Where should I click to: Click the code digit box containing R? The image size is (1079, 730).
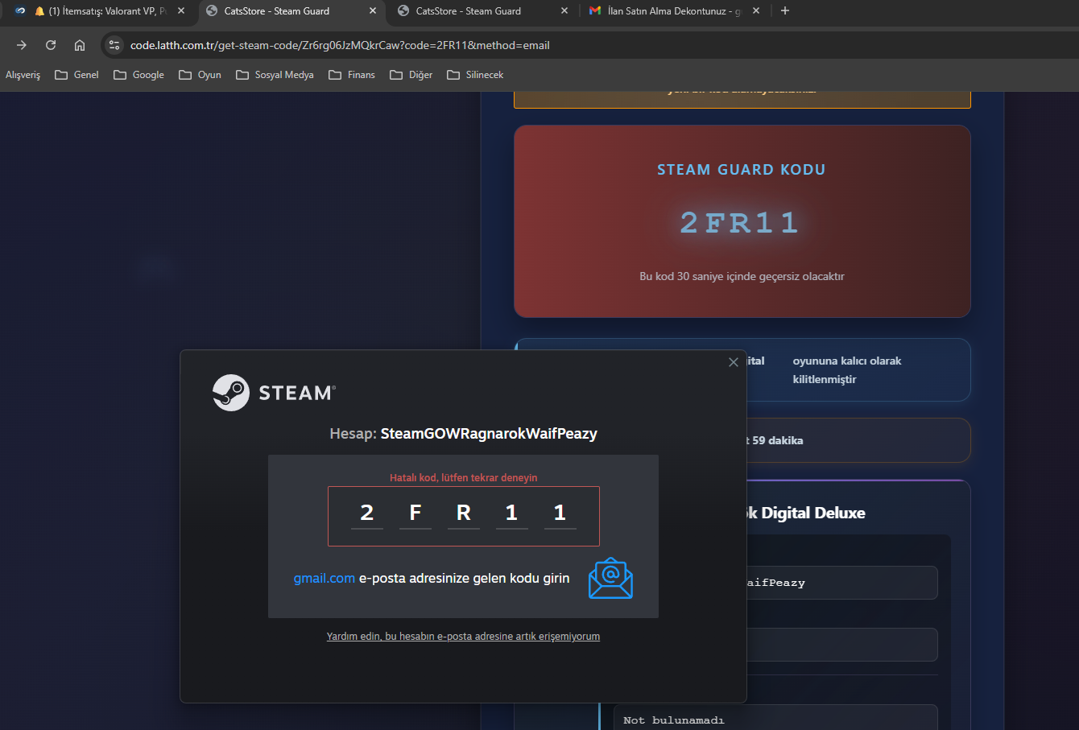tap(464, 513)
